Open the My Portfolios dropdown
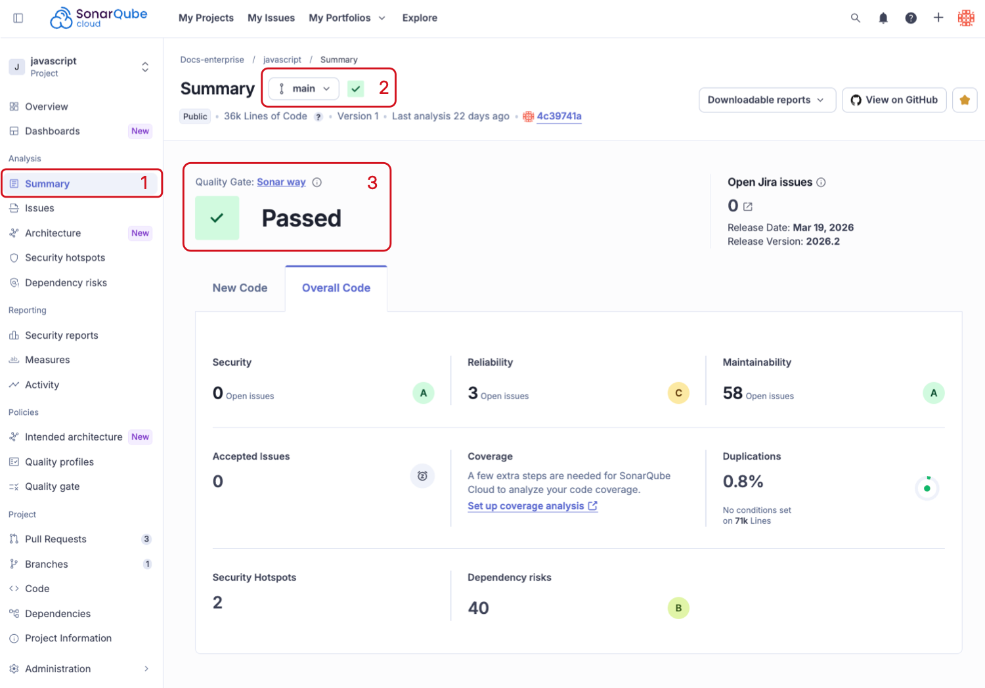 (347, 18)
